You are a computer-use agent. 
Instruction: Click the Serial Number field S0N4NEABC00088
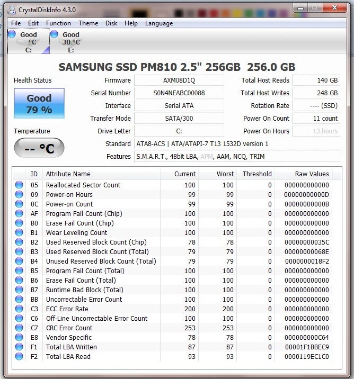click(179, 93)
